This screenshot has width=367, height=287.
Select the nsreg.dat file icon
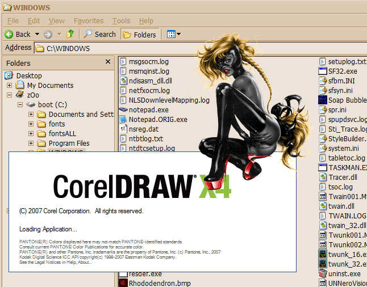coord(123,129)
